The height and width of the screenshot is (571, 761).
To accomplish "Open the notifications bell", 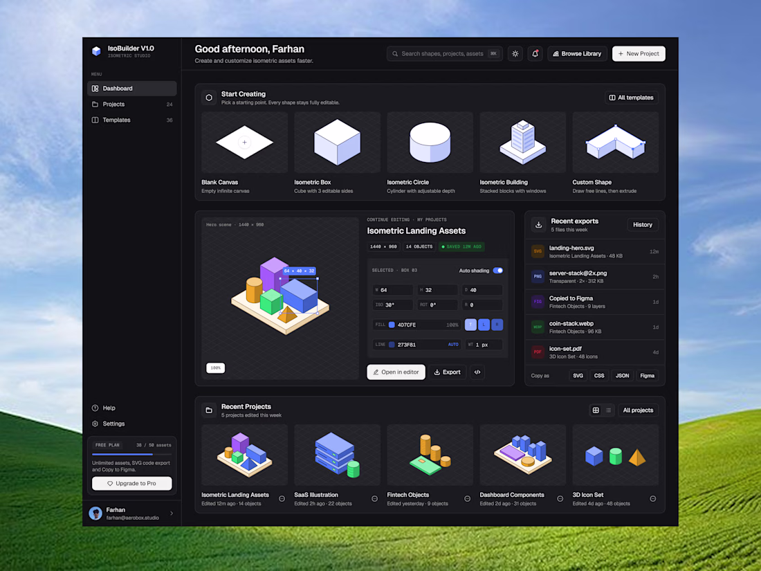I will (535, 54).
